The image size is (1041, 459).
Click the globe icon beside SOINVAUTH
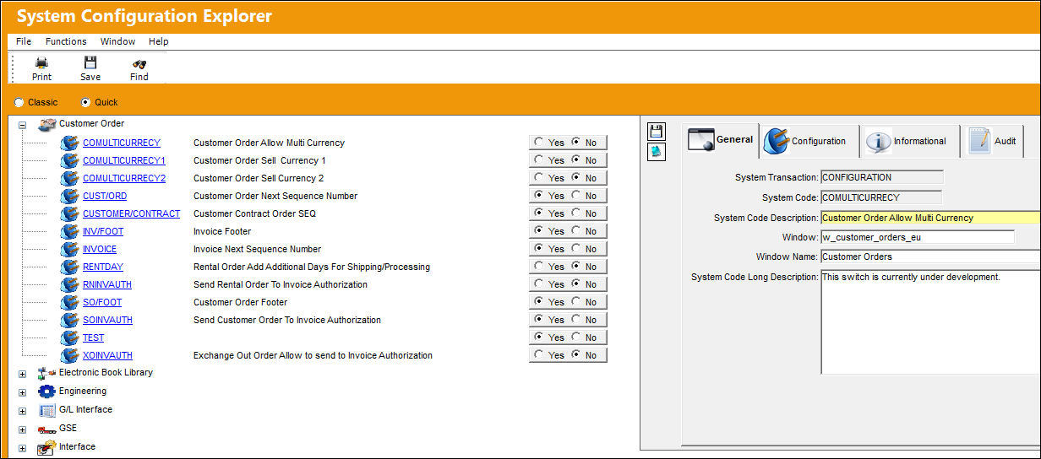point(70,320)
